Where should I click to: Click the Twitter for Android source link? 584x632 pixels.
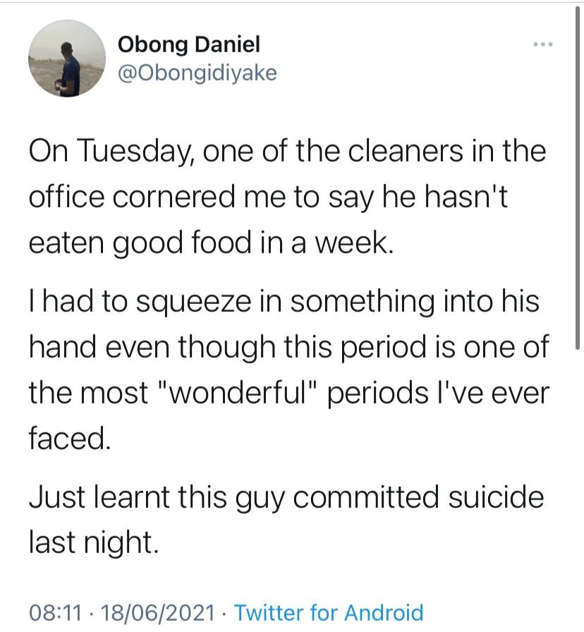pyautogui.click(x=328, y=612)
